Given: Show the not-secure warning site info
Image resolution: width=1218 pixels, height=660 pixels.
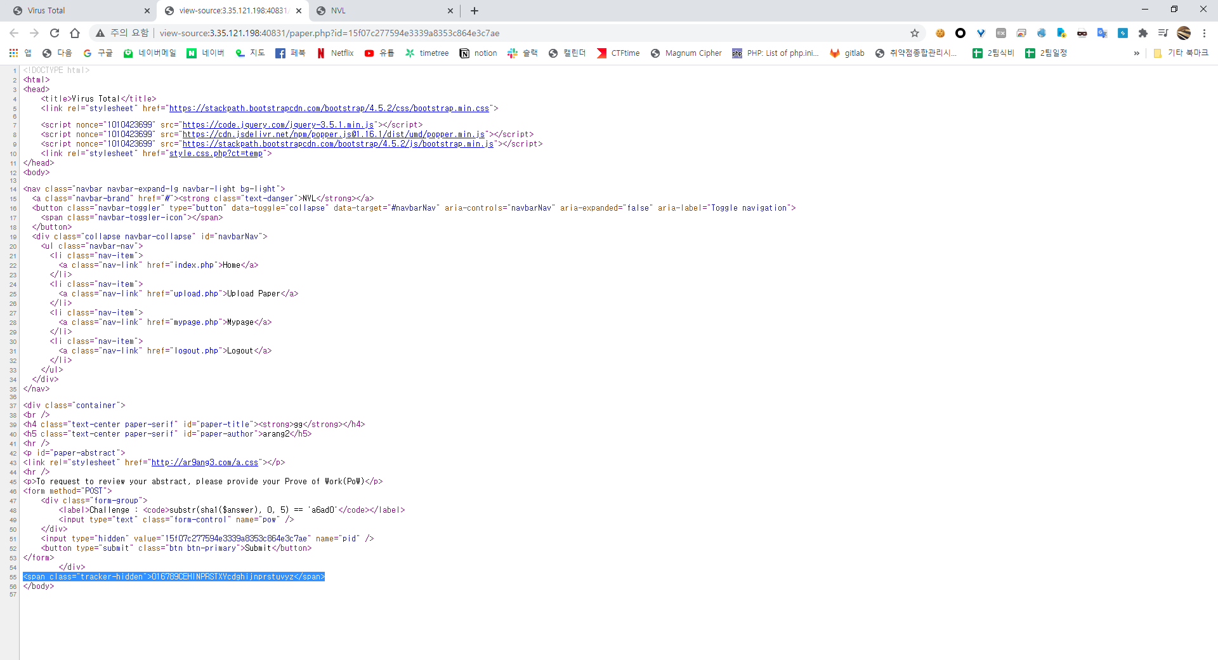Looking at the screenshot, I should tap(122, 33).
